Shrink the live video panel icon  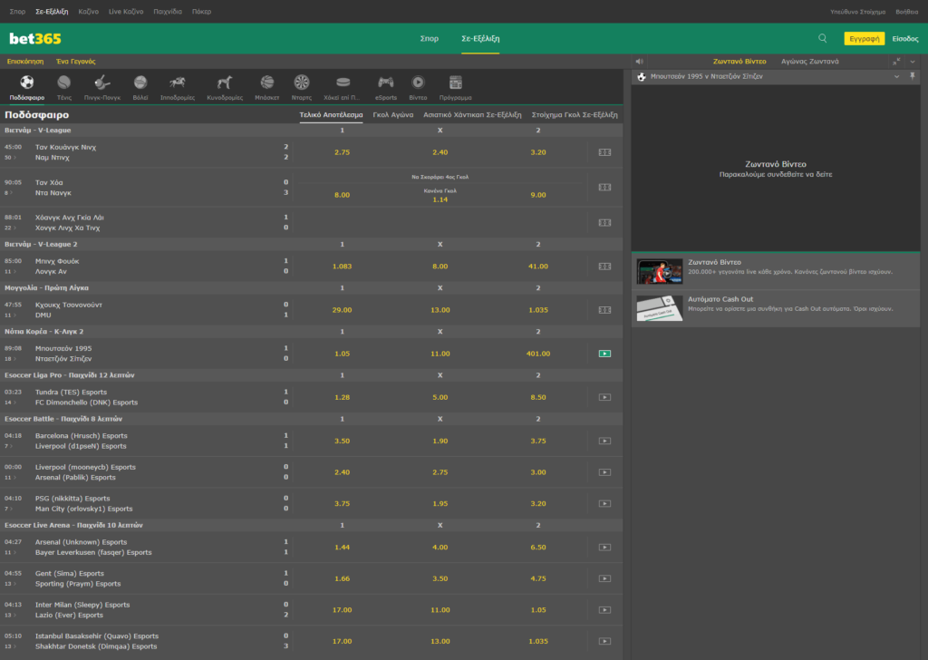(x=896, y=62)
